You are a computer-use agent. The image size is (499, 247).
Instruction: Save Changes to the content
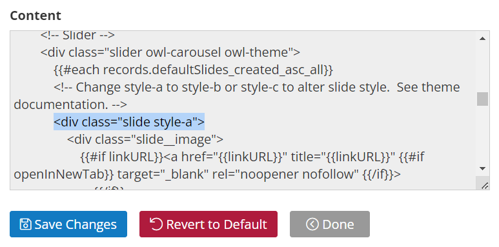[68, 224]
